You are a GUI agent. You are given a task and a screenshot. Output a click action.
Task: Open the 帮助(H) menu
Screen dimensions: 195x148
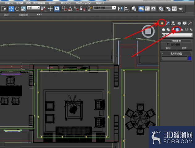point(100,3)
